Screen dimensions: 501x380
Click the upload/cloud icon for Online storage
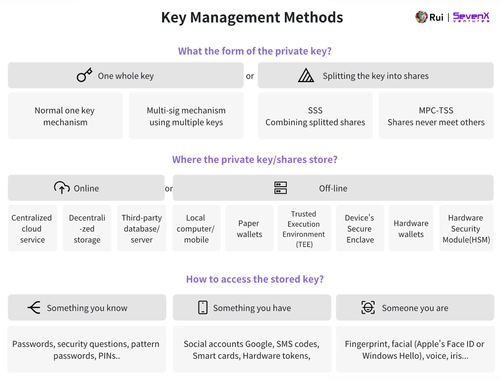pyautogui.click(x=62, y=188)
